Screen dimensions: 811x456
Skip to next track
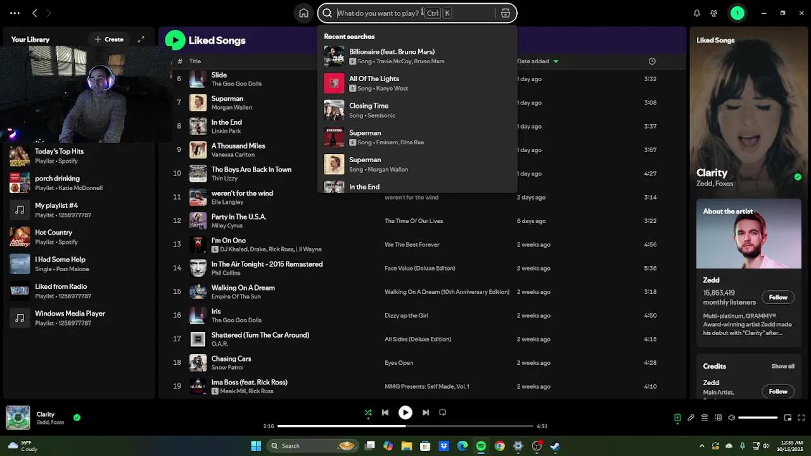pyautogui.click(x=426, y=412)
